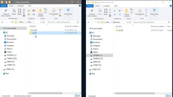Click Illust... breadcrumb in left window
This screenshot has height=97, width=173.
pos(22,22)
